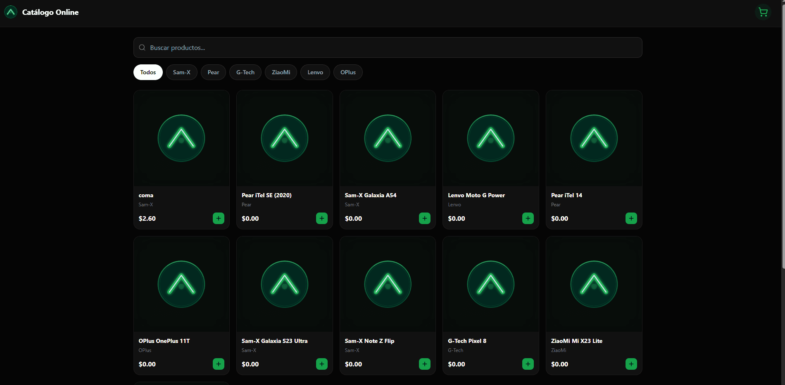Click the search magnifier icon
Viewport: 785px width, 385px height.
pos(142,47)
